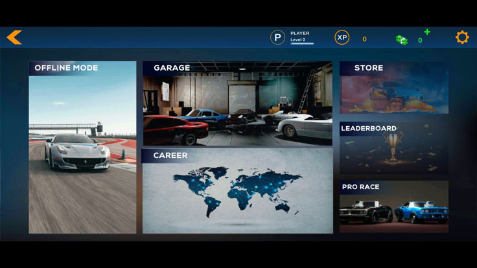This screenshot has height=268, width=477.
Task: Open the Leaderboard trophy tile
Action: 394,148
